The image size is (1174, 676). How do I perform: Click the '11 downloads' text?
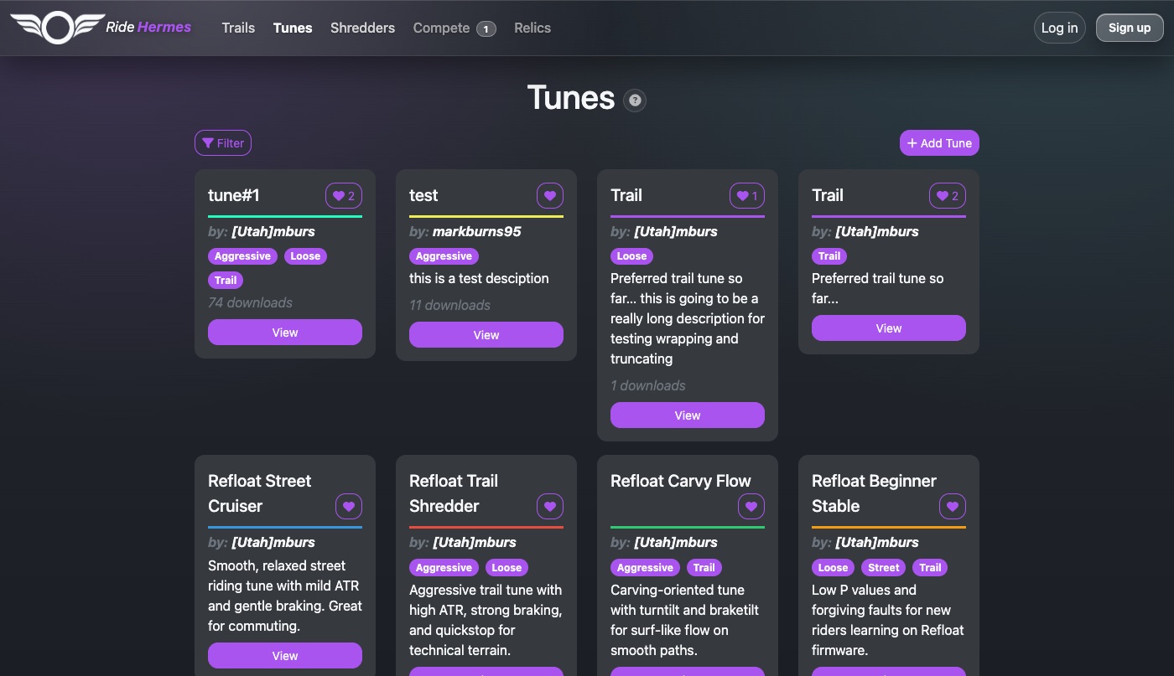449,306
